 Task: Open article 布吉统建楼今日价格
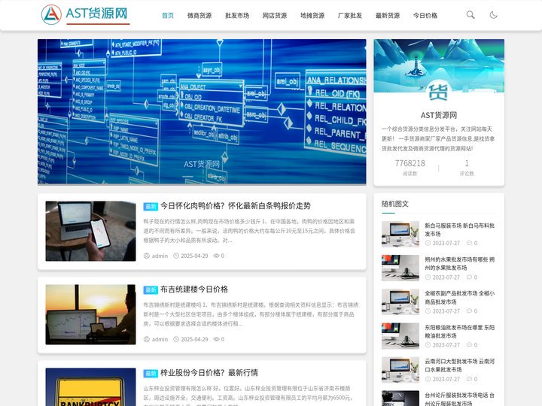point(194,289)
